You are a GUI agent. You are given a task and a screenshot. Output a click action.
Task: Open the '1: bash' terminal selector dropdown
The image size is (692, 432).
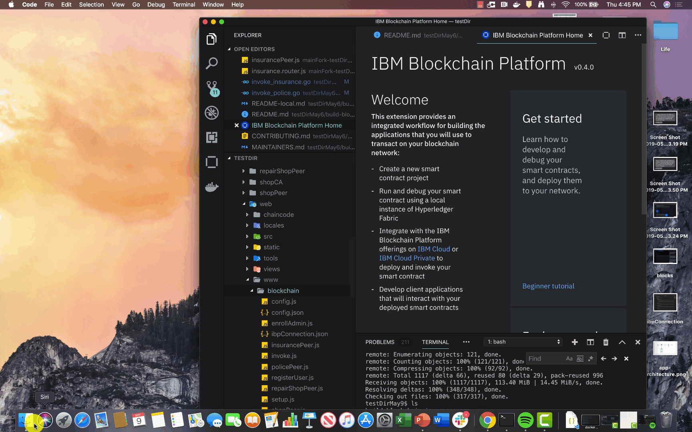tap(523, 342)
